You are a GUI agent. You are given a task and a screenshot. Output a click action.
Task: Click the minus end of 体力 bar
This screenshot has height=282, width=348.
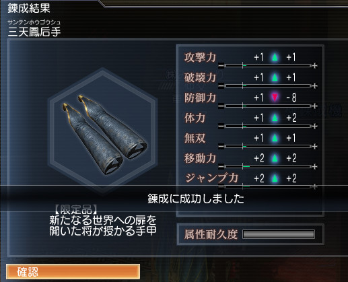tap(221, 127)
